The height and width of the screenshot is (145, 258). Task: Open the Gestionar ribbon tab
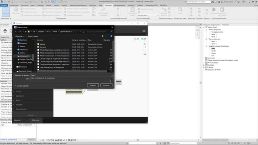(108, 5)
